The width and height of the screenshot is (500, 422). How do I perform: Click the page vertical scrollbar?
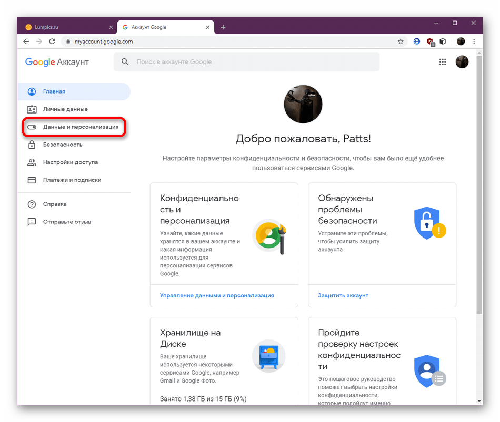pyautogui.click(x=479, y=185)
